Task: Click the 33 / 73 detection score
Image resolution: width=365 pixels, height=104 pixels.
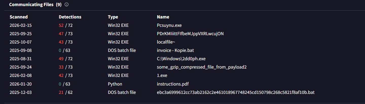Action: pos(66,67)
